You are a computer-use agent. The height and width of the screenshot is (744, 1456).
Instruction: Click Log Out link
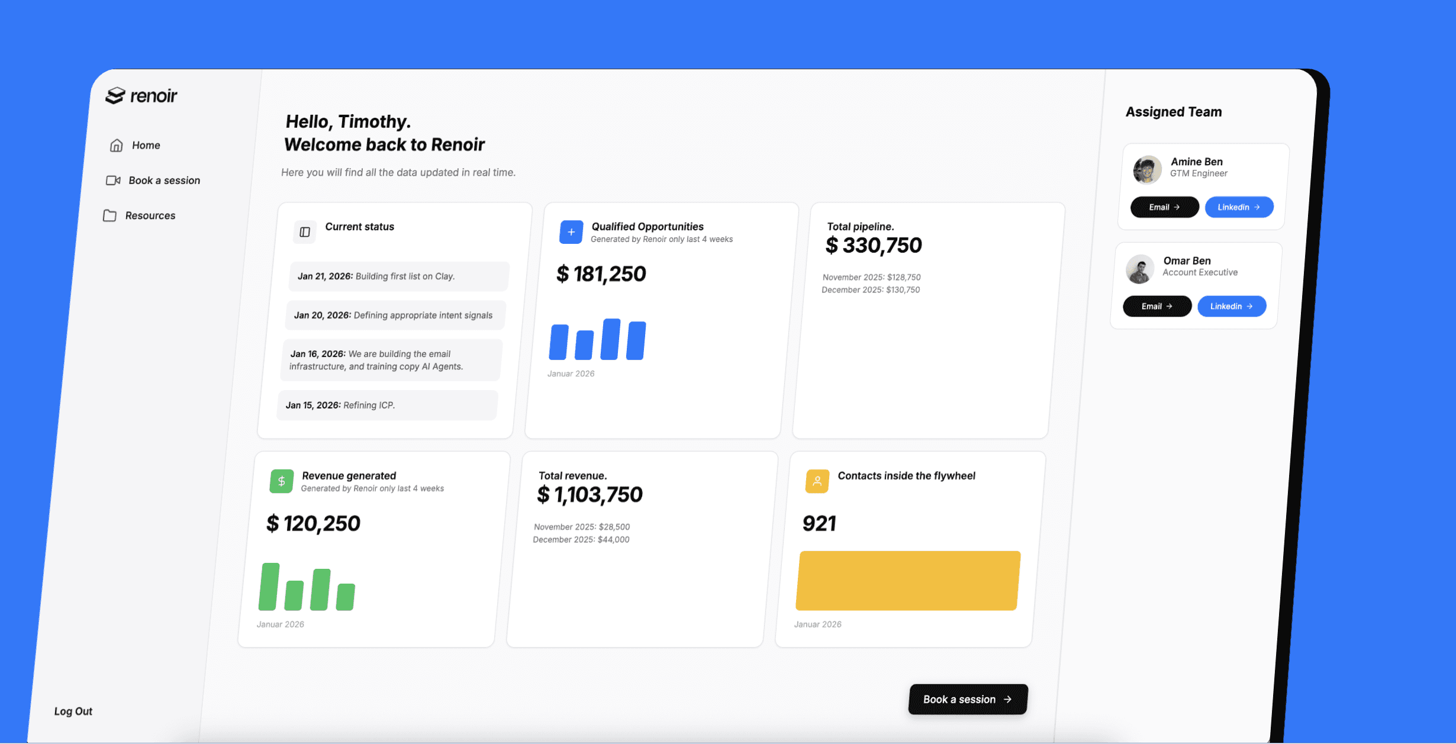[73, 711]
